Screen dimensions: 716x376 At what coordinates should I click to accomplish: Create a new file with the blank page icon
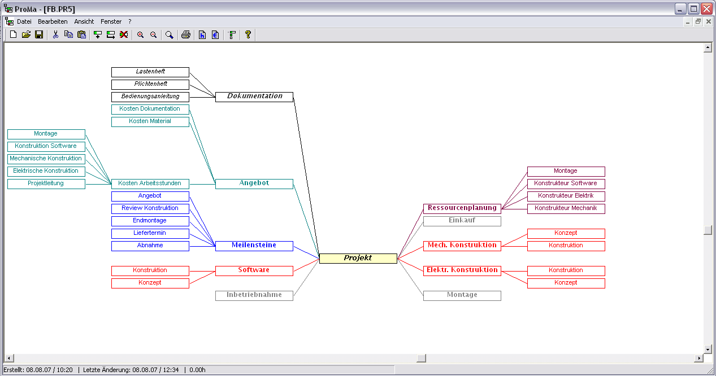[14, 35]
